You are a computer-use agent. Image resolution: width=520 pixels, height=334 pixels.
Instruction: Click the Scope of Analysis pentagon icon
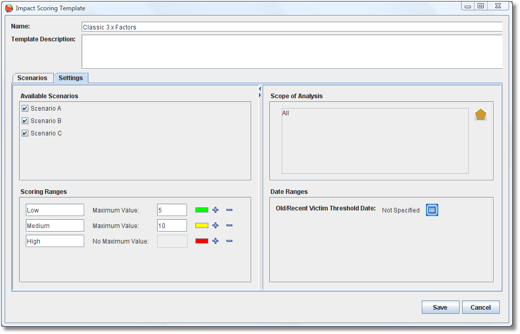pos(481,115)
